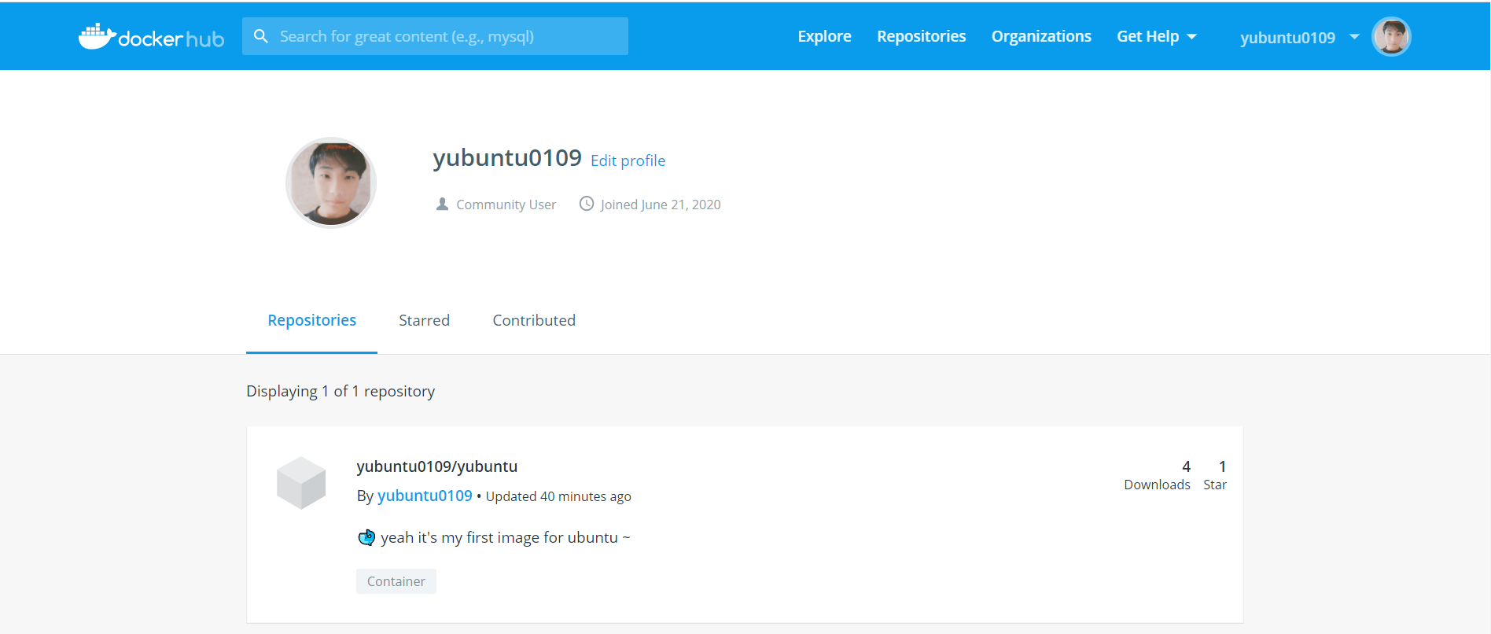Screen dimensions: 1491x634
Task: Click the Docker Hub whale logo
Action: tap(97, 36)
